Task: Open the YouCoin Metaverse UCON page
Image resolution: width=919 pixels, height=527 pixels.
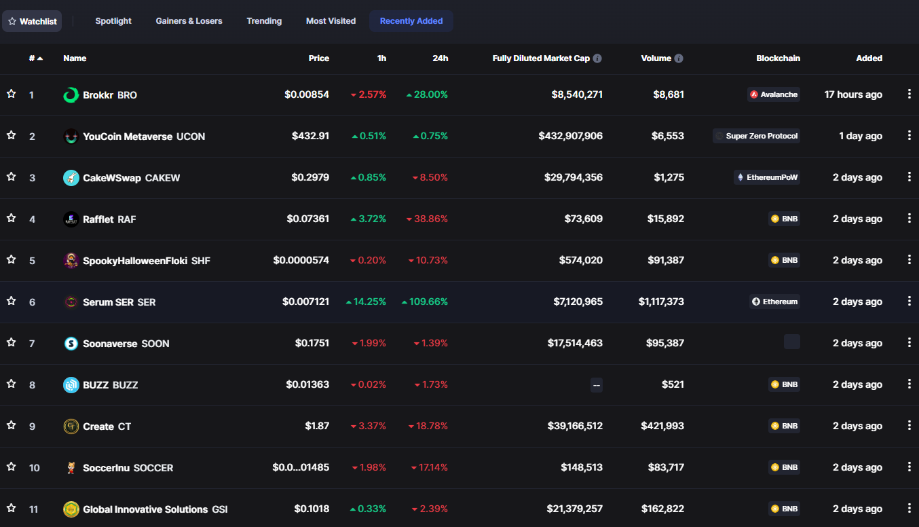Action: 134,137
